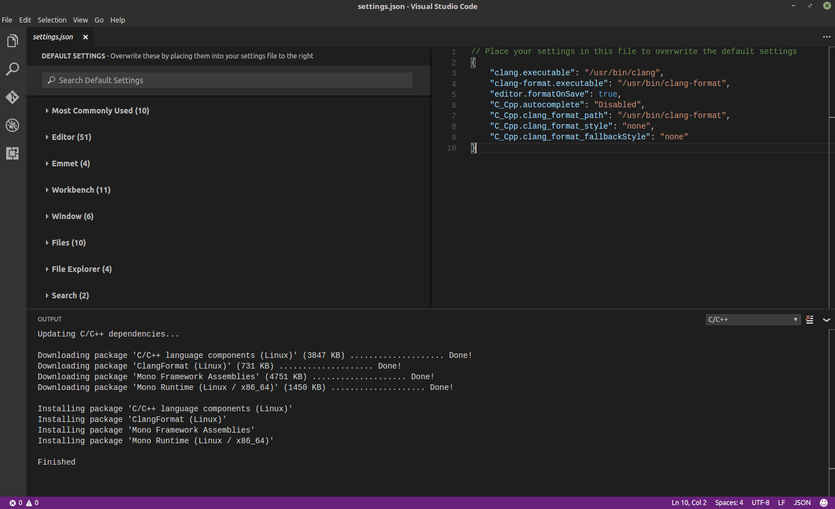The width and height of the screenshot is (835, 509).
Task: Change indentation via Spaces: 4
Action: [x=729, y=503]
